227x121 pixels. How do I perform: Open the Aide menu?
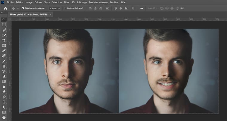point(123,2)
